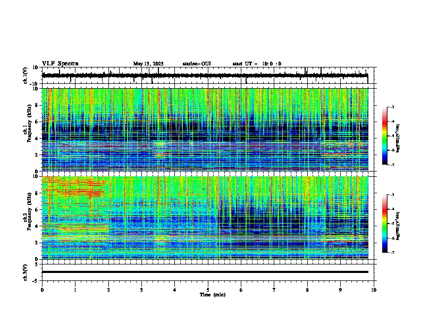Click the 'ch.3(V)' axis label
421x325 pixels.
point(26,273)
